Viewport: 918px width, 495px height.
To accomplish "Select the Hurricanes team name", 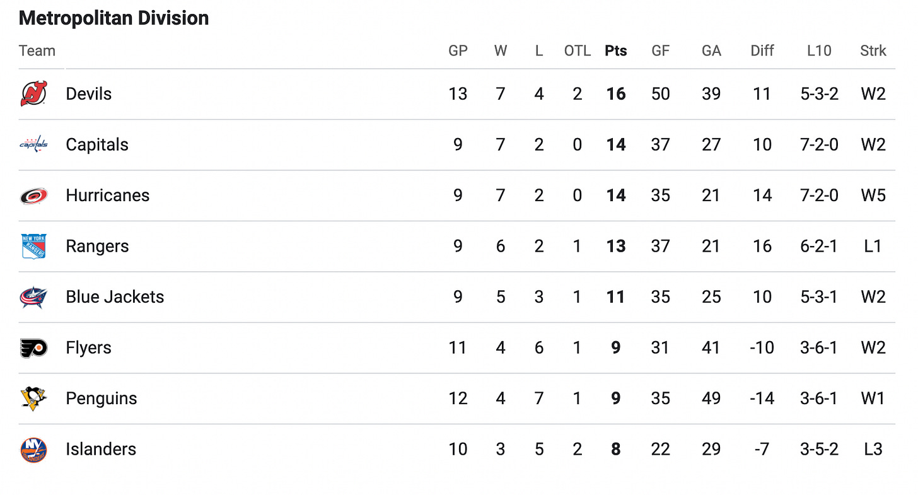I will (108, 195).
